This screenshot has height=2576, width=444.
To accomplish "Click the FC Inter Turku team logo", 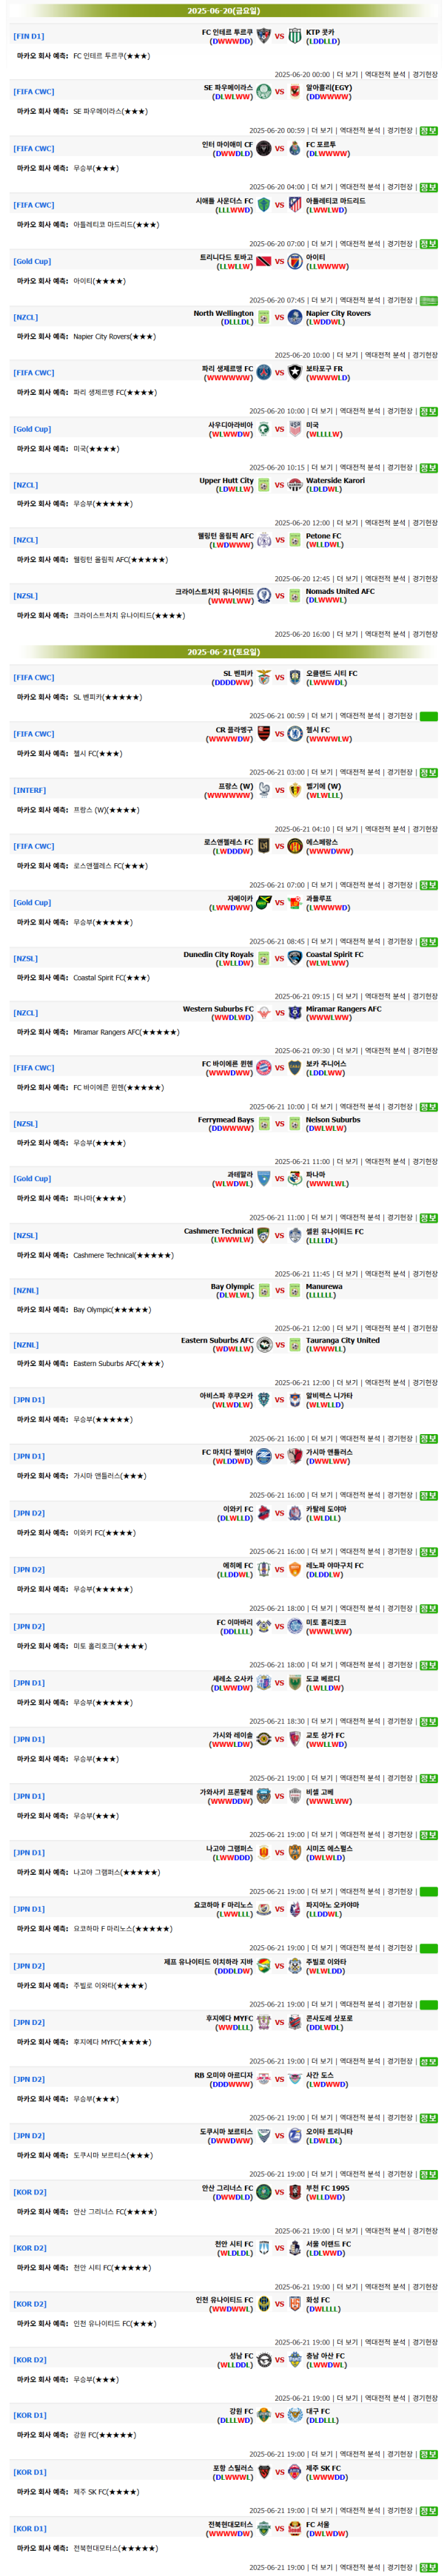I will click(x=264, y=36).
